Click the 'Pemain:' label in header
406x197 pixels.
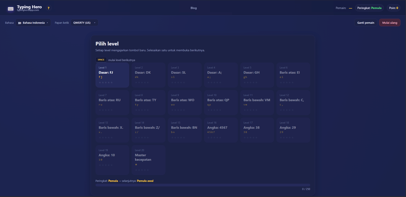click(x=341, y=8)
